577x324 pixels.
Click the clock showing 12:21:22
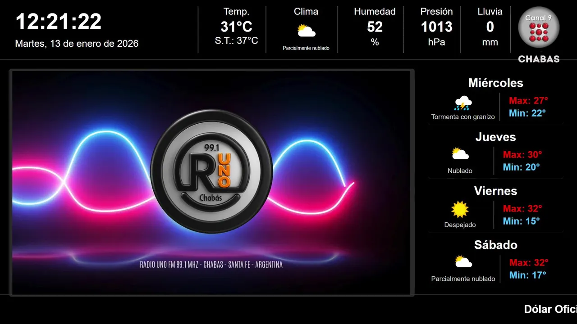pos(59,22)
